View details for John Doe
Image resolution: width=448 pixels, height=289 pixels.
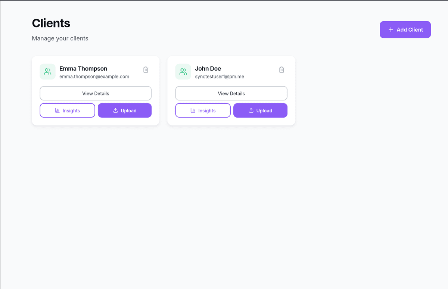click(231, 93)
